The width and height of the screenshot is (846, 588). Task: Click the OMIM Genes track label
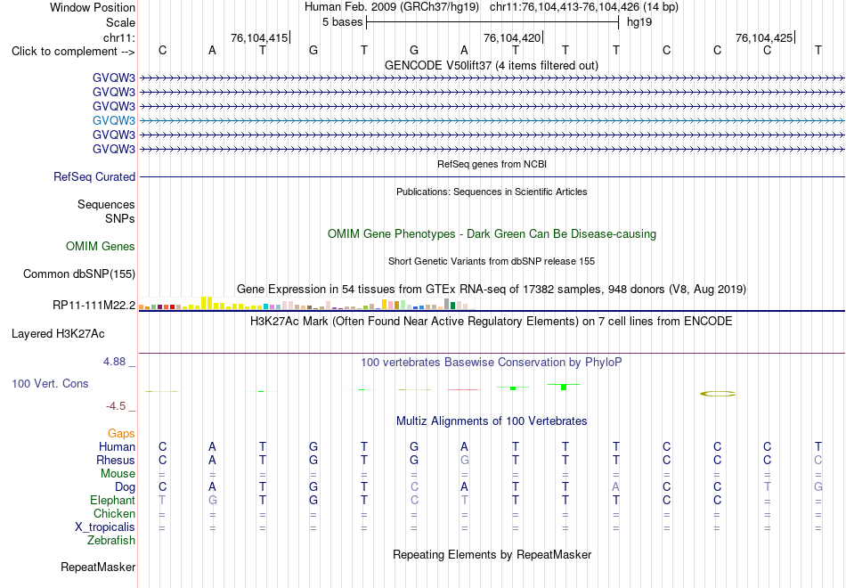pos(101,246)
